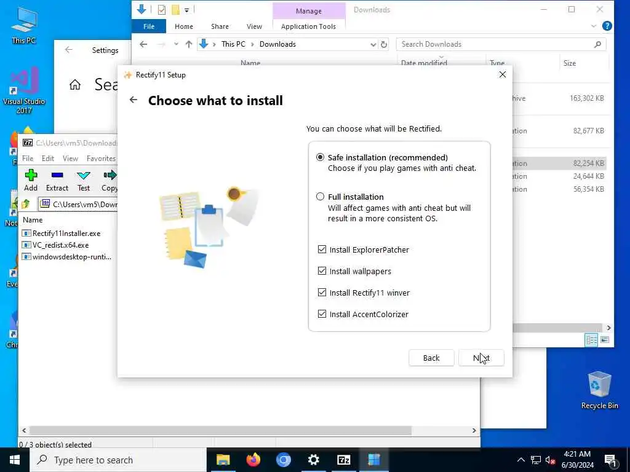Click Downloads breadcrumb in address bar
This screenshot has height=472, width=630.
[x=277, y=44]
